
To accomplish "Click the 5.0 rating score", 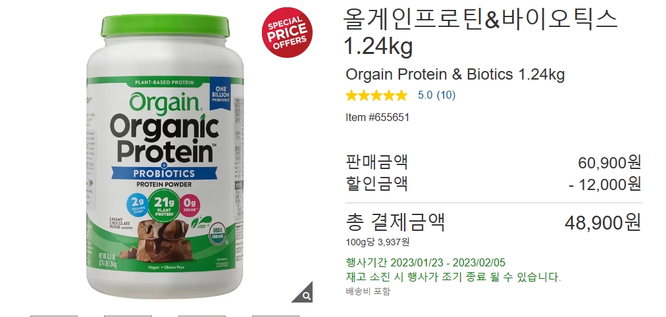I will tap(425, 95).
